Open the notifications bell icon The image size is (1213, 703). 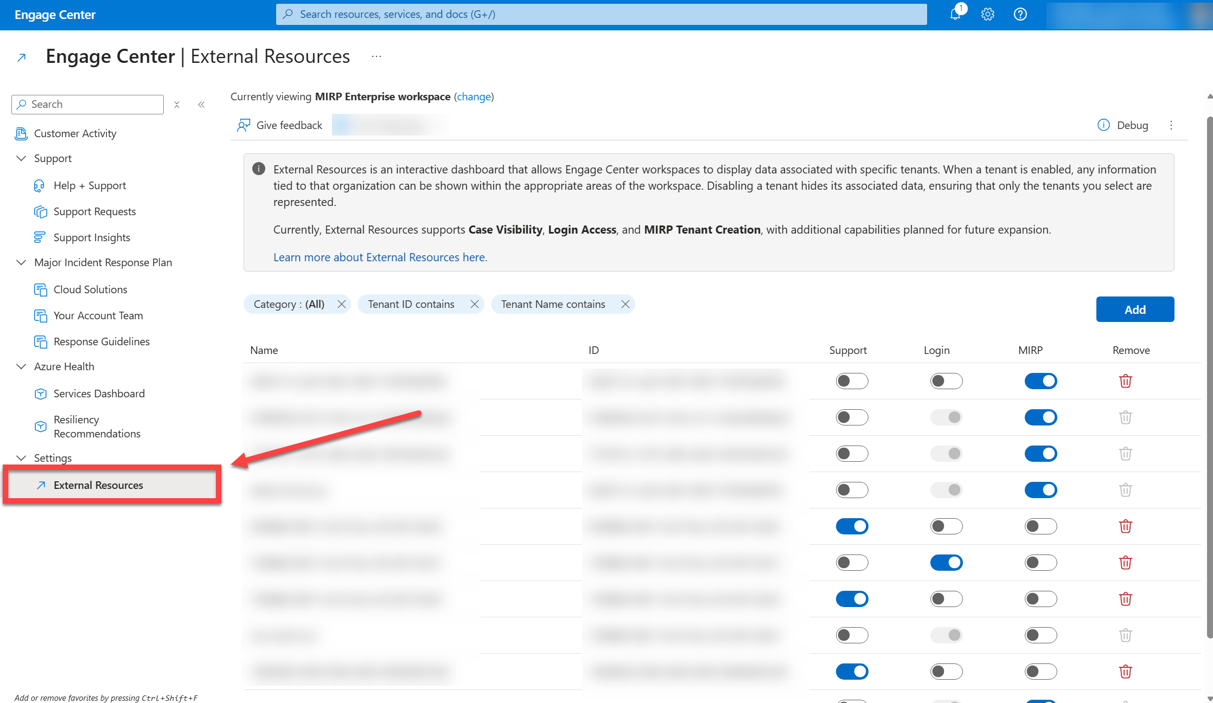[955, 15]
